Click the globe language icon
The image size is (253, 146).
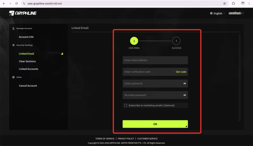[211, 13]
